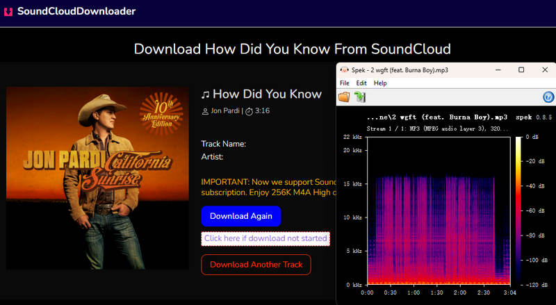Viewport: 556px width, 305px height.
Task: Click the 'Track Name:' label
Action: pyautogui.click(x=223, y=144)
